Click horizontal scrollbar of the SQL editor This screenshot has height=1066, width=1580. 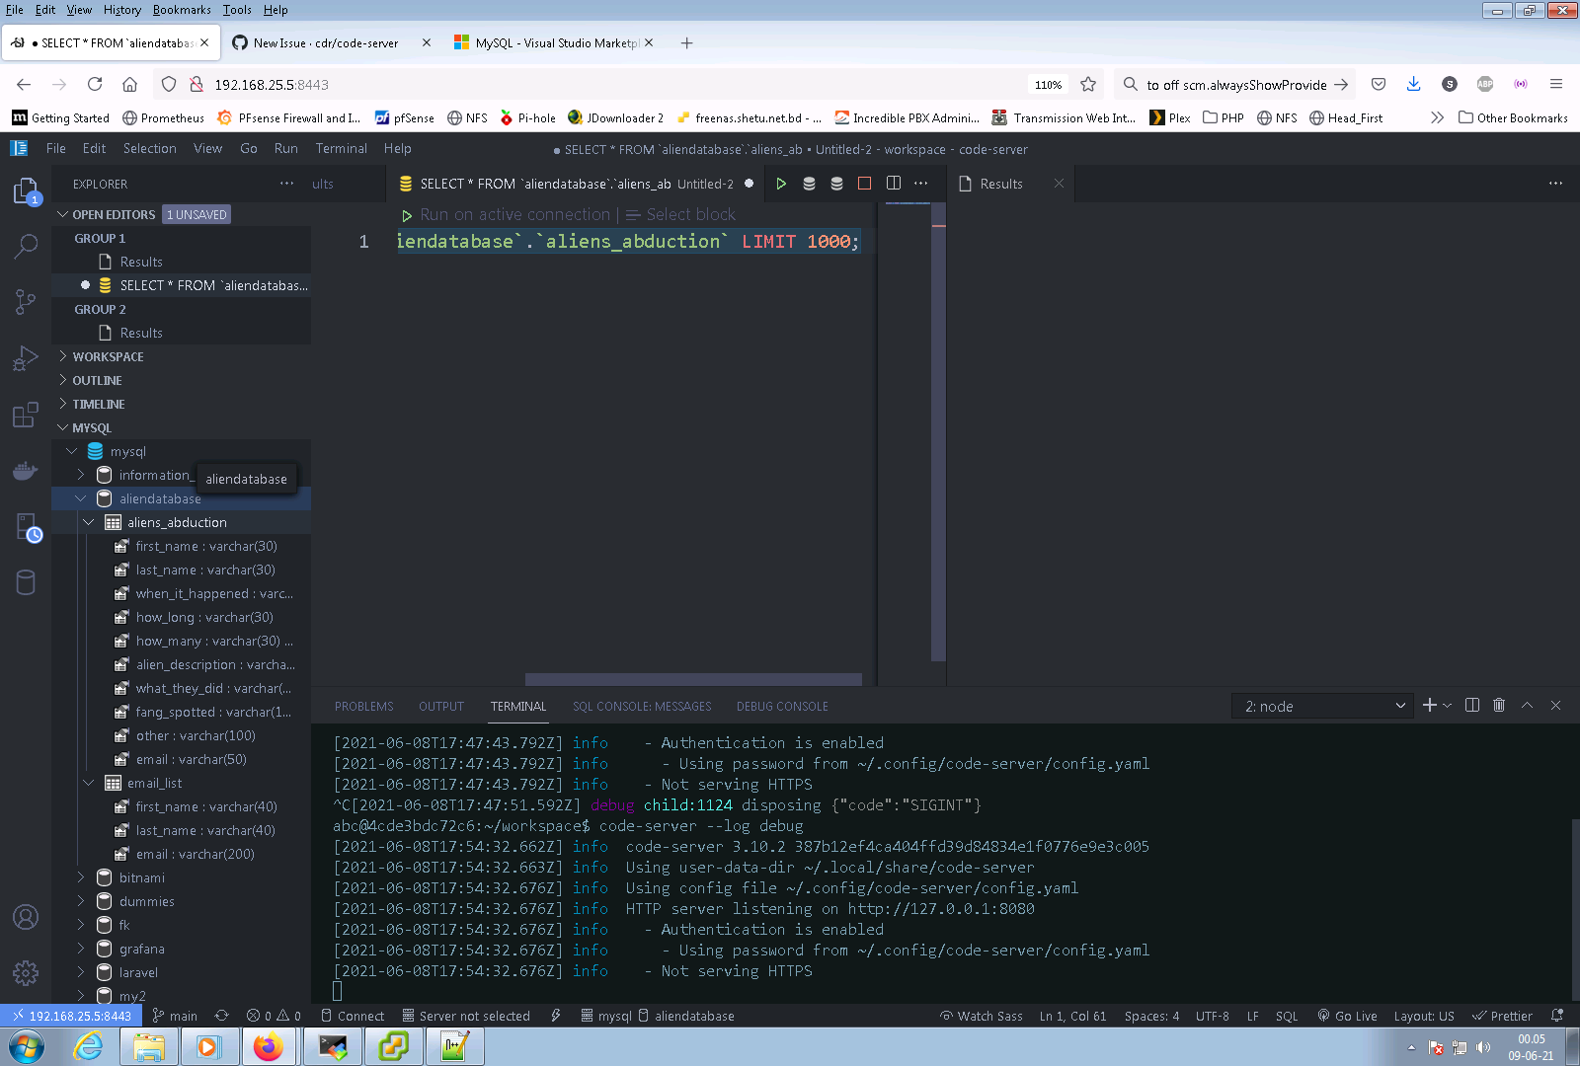tap(693, 679)
